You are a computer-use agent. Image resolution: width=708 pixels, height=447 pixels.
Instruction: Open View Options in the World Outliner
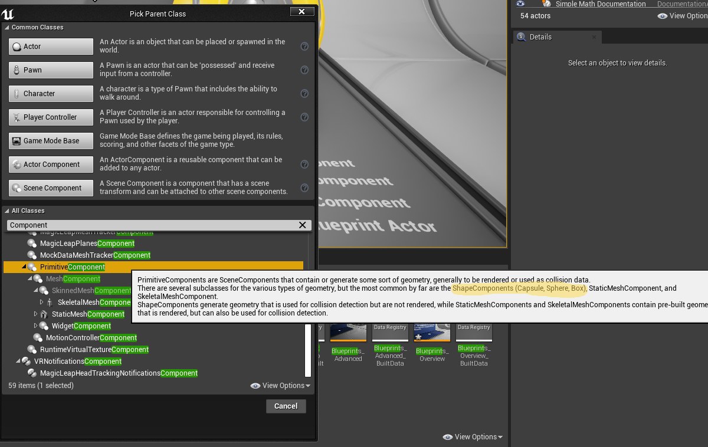tap(682, 16)
